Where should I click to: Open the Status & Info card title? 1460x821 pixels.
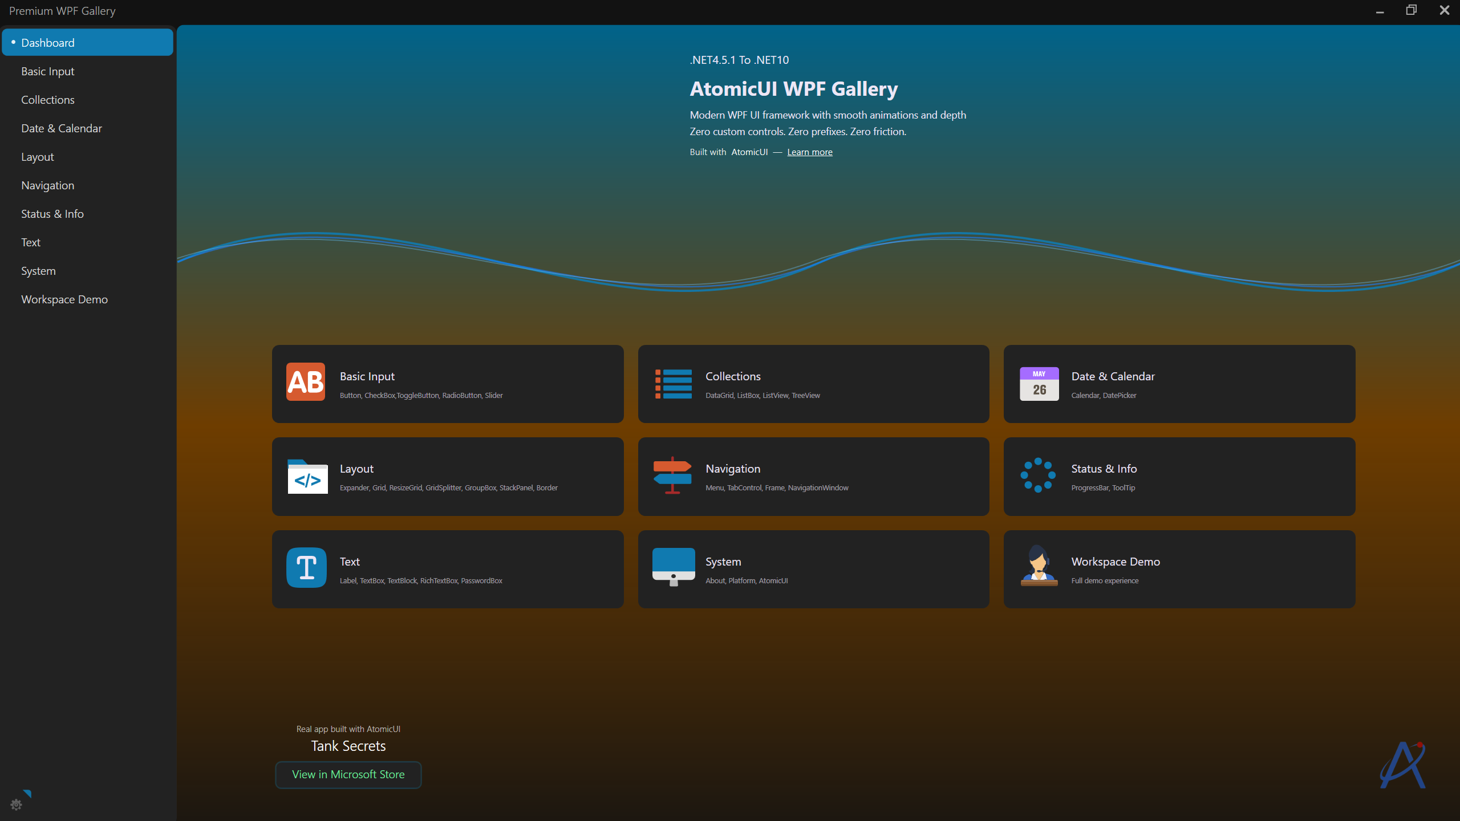[x=1104, y=469]
